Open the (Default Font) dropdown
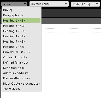Image resolution: width=101 pixels, height=98 pixels. click(x=49, y=4)
